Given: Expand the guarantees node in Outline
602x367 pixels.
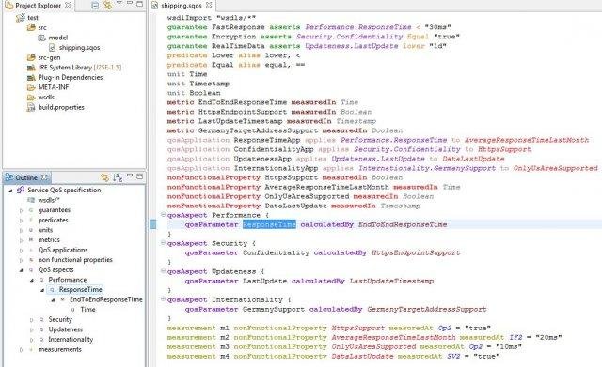Looking at the screenshot, I should pyautogui.click(x=21, y=210).
